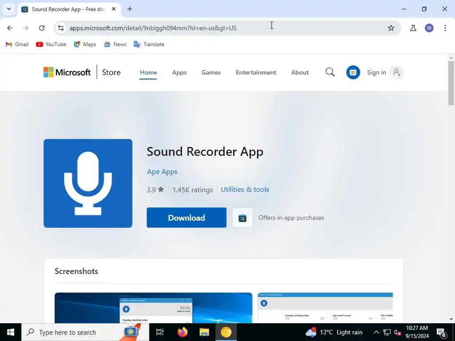Screen dimensions: 455x341
Task: Open a new tab with plus button
Action: [130, 9]
